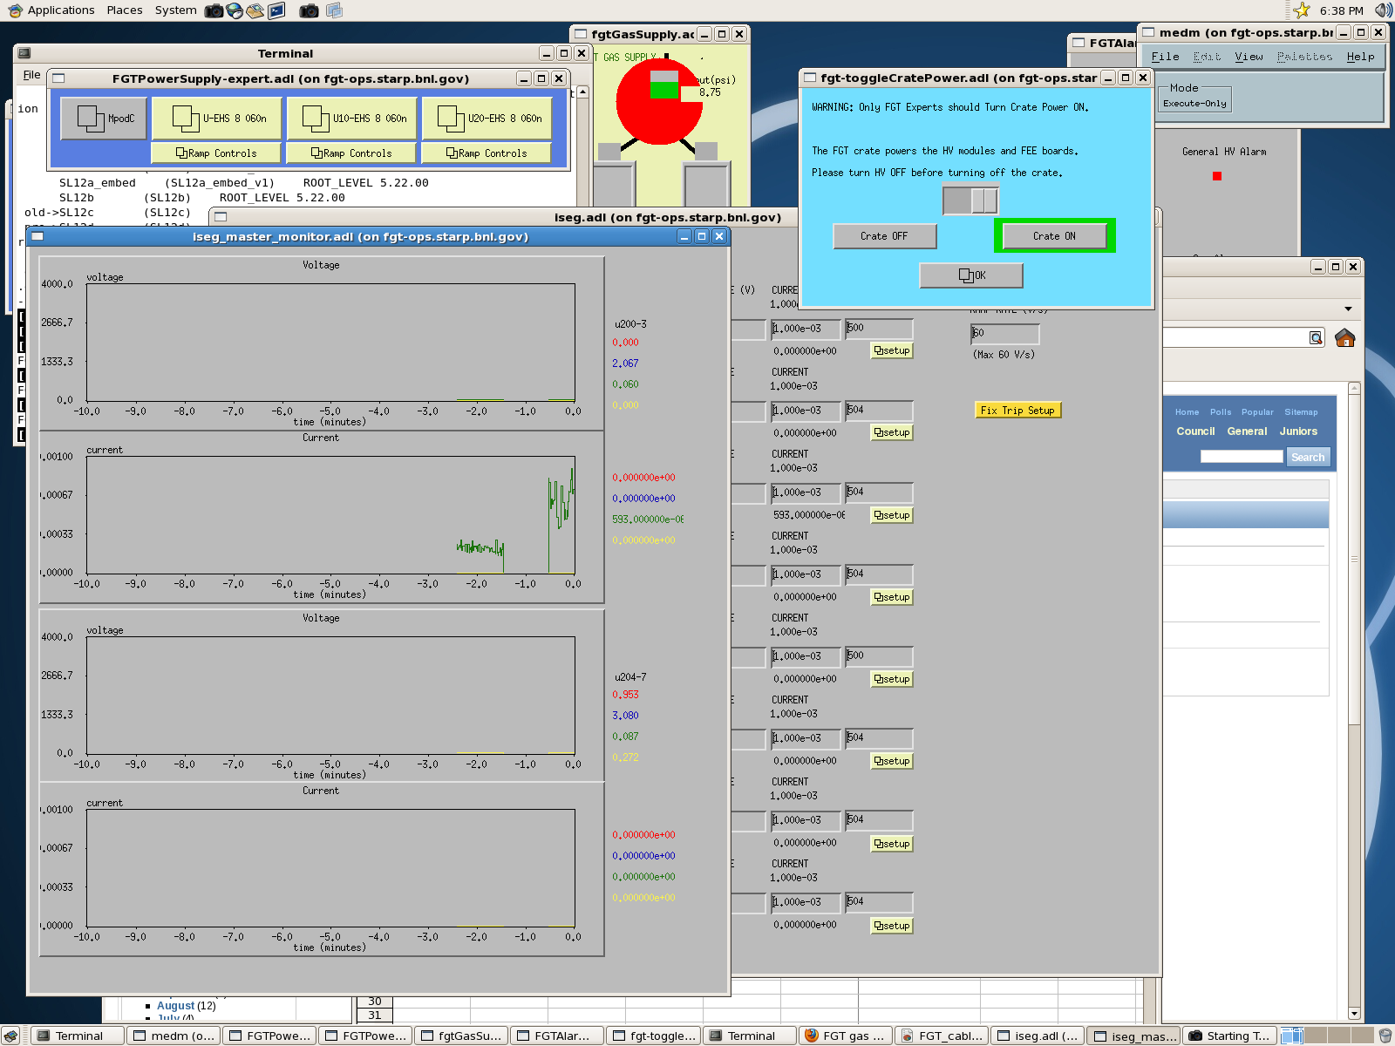
Task: Launch terminal icon in top panel
Action: (276, 10)
